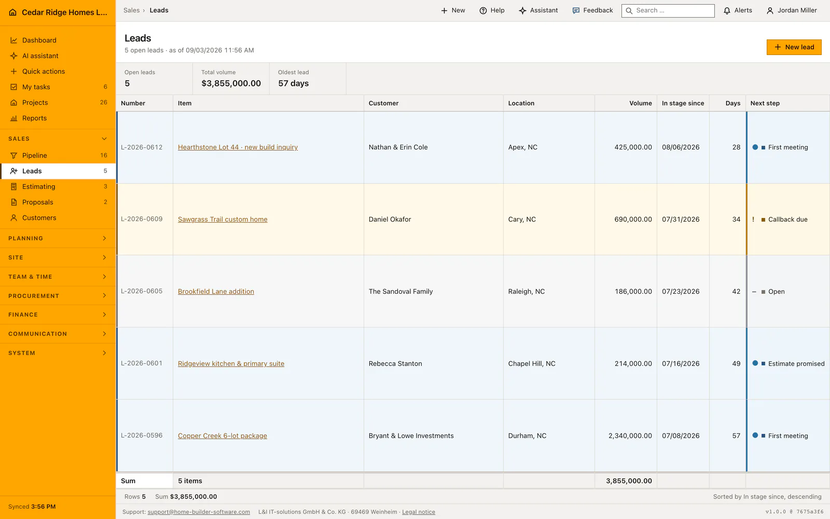Click the Feedback speech bubble icon
This screenshot has width=830, height=519.
coord(576,10)
